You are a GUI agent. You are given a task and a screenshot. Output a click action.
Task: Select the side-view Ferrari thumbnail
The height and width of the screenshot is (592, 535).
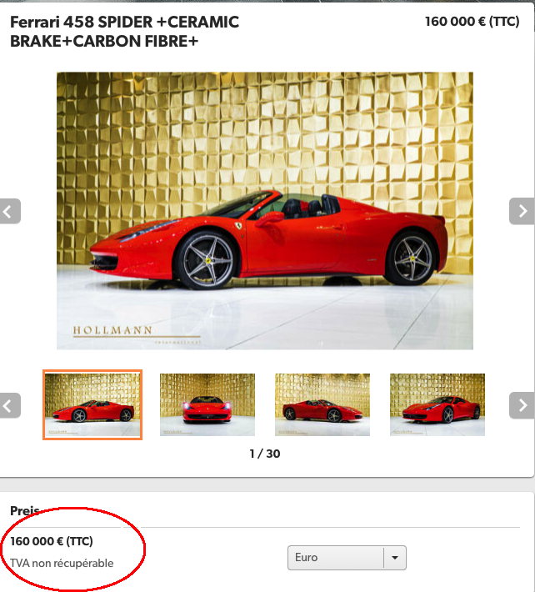point(92,404)
